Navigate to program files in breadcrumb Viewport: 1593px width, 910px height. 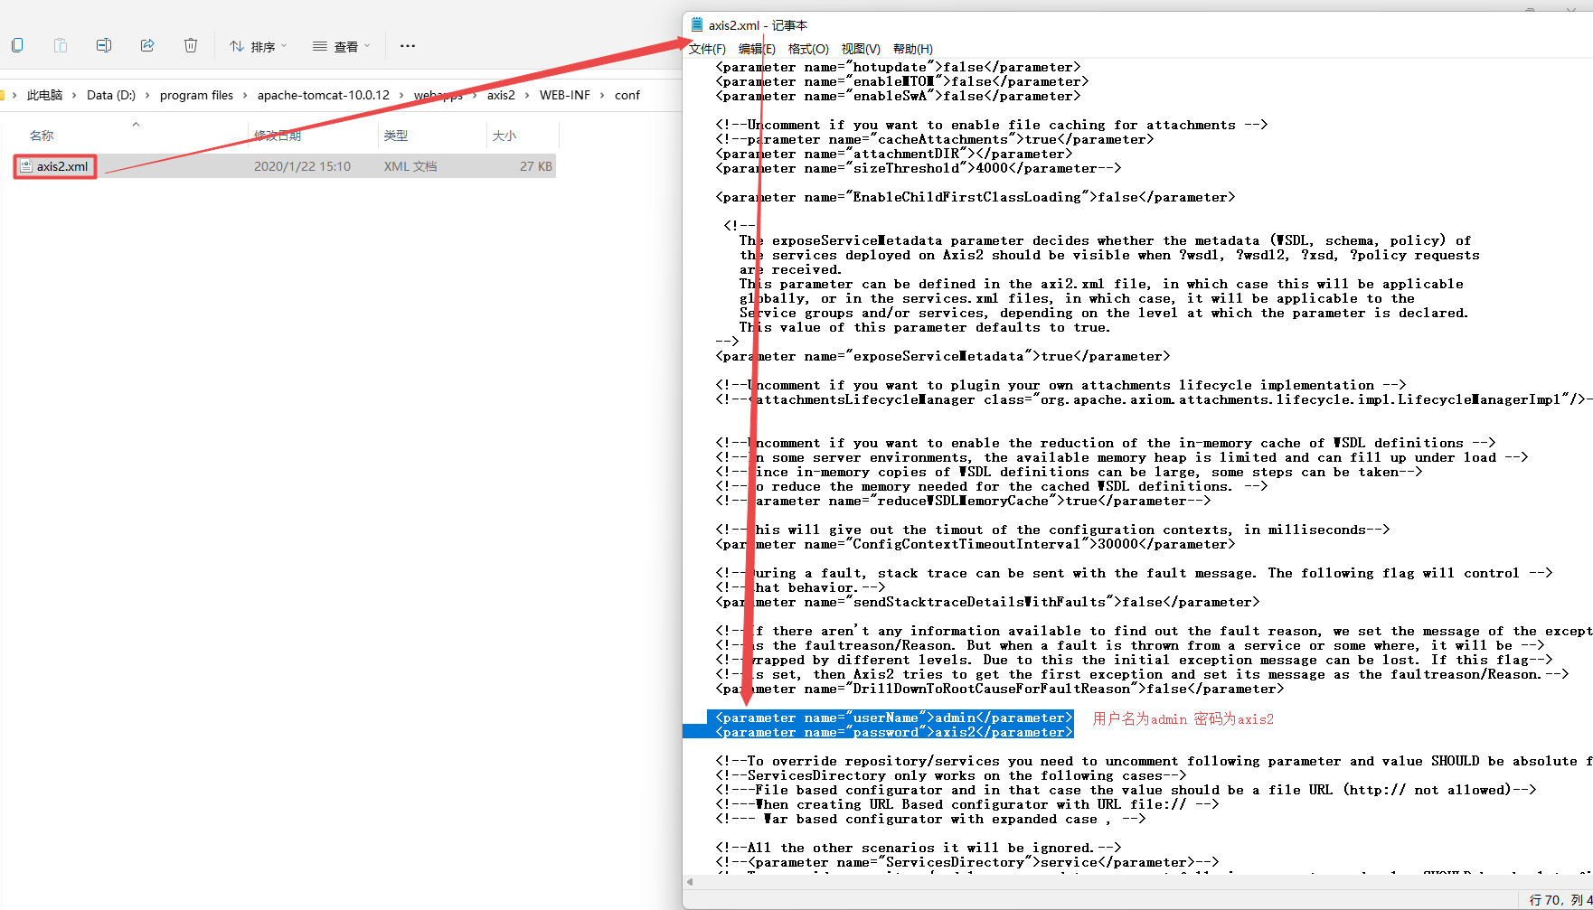196,95
